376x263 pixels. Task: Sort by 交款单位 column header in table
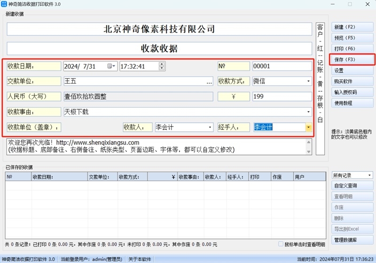[102, 177]
